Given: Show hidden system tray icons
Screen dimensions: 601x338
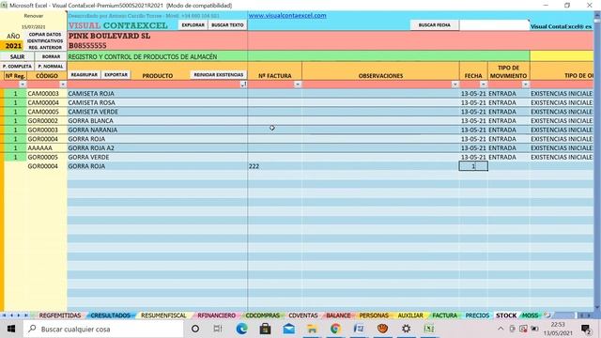Looking at the screenshot, I should pyautogui.click(x=501, y=329).
